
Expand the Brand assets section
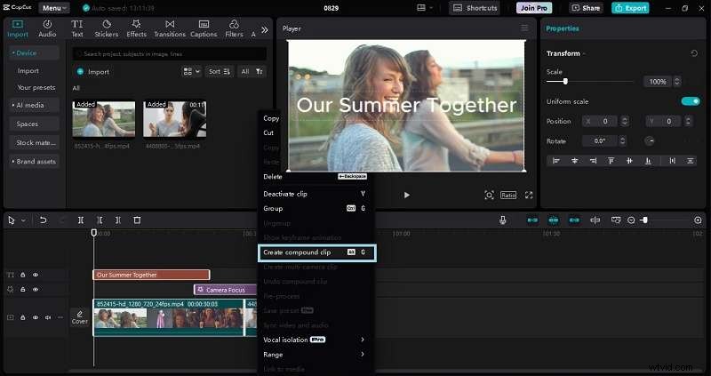point(34,162)
